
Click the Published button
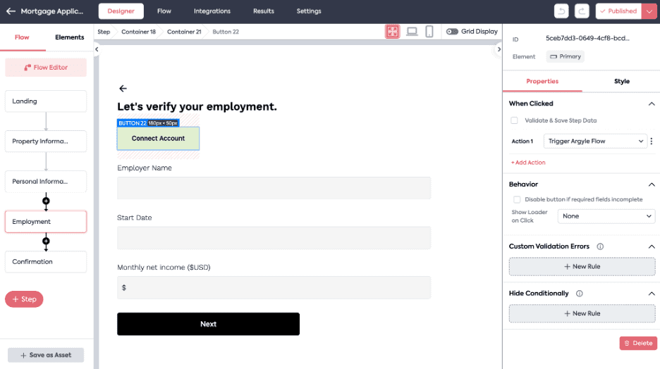pyautogui.click(x=619, y=11)
